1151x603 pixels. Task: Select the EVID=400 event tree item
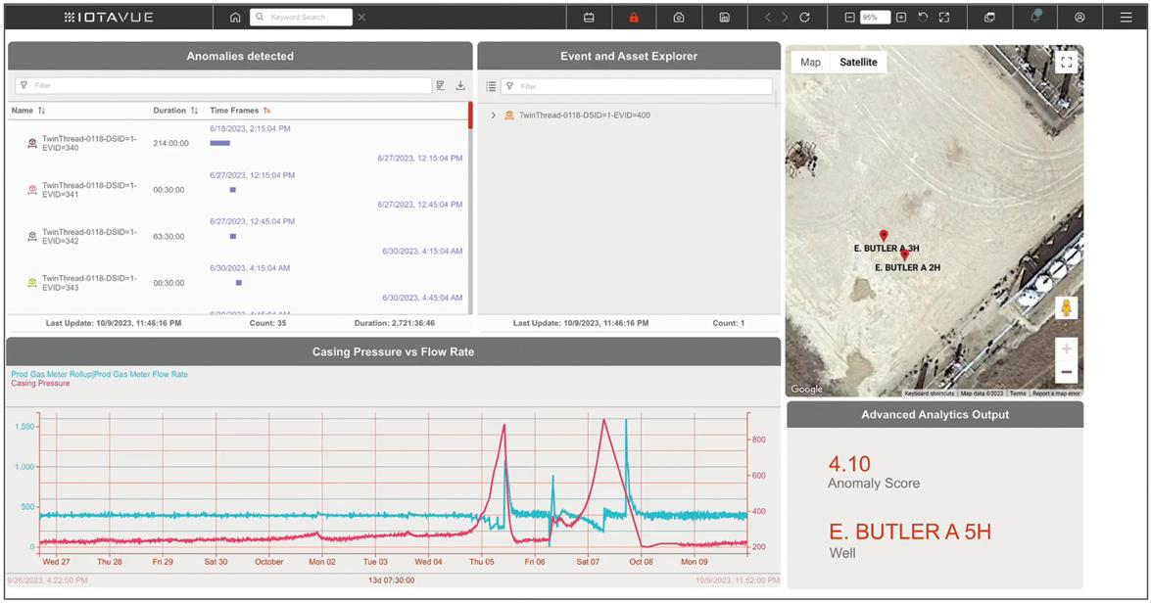pyautogui.click(x=584, y=116)
